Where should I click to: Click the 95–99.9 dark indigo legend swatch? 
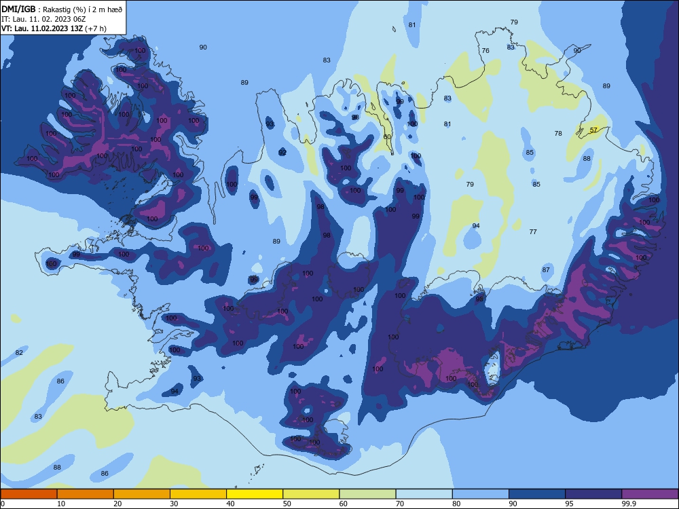click(x=593, y=494)
